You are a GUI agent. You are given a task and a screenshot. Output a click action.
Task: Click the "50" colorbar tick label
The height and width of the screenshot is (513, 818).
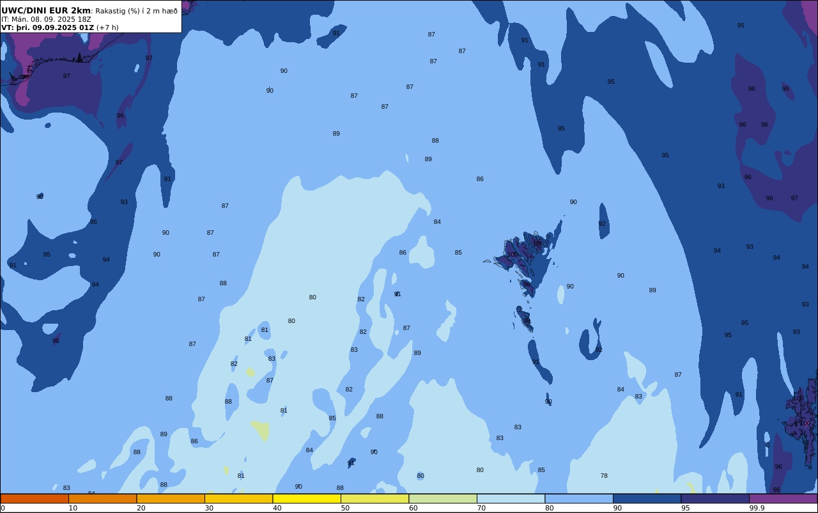pyautogui.click(x=345, y=508)
